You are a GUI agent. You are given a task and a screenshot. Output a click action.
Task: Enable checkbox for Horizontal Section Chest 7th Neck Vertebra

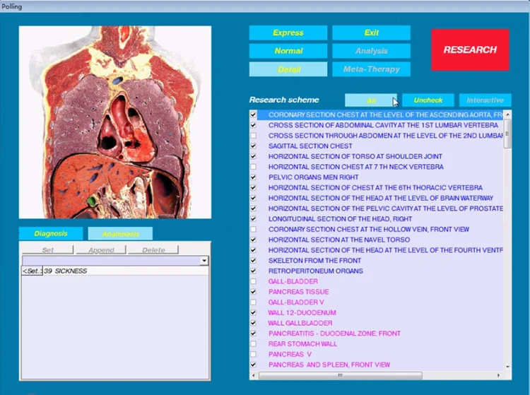point(253,167)
